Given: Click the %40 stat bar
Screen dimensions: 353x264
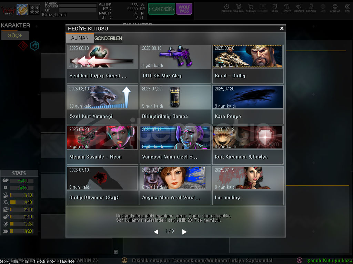Looking at the screenshot, I should pyautogui.click(x=22, y=202).
